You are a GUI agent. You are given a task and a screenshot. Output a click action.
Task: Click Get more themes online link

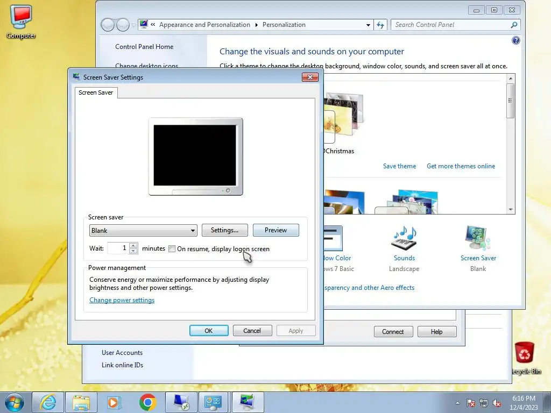(461, 166)
